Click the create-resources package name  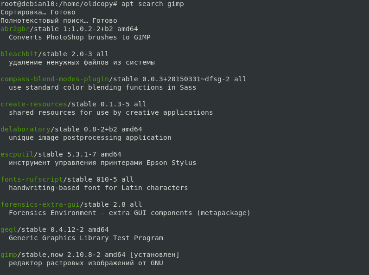[x=34, y=104]
